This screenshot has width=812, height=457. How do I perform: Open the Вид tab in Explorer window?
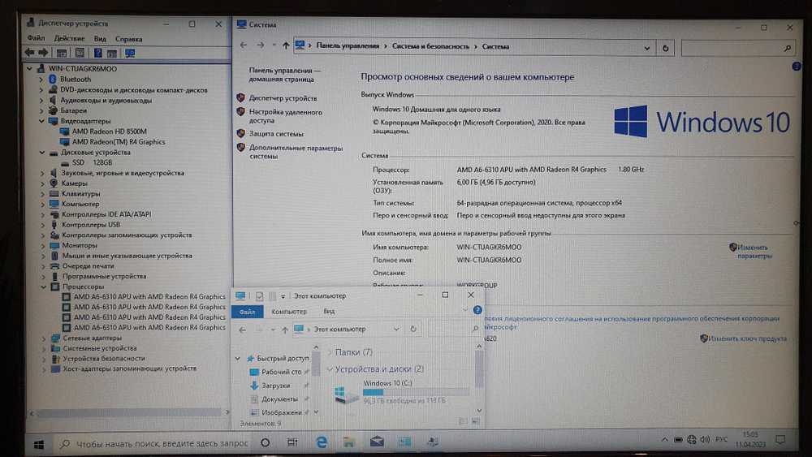point(329,312)
